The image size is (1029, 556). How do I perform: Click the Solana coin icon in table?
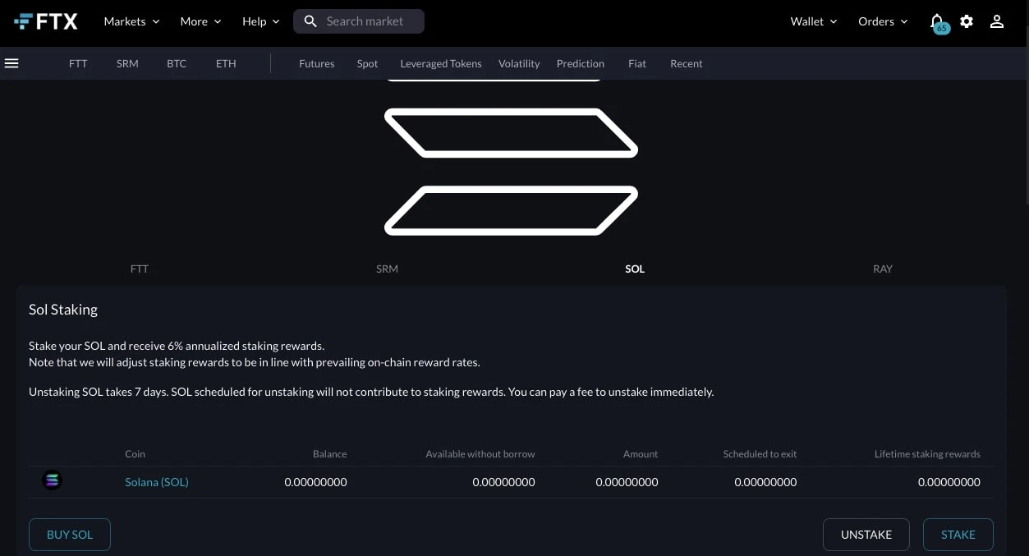pos(52,481)
